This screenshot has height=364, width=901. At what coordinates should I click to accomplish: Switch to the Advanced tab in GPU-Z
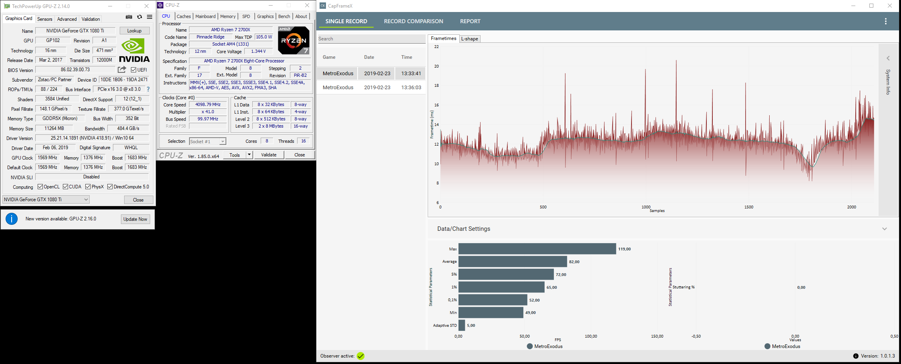(x=67, y=19)
